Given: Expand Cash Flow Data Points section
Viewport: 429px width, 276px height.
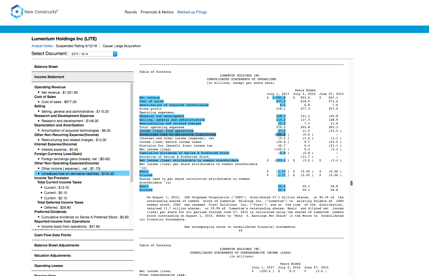Looking at the screenshot, I should coord(83,235).
